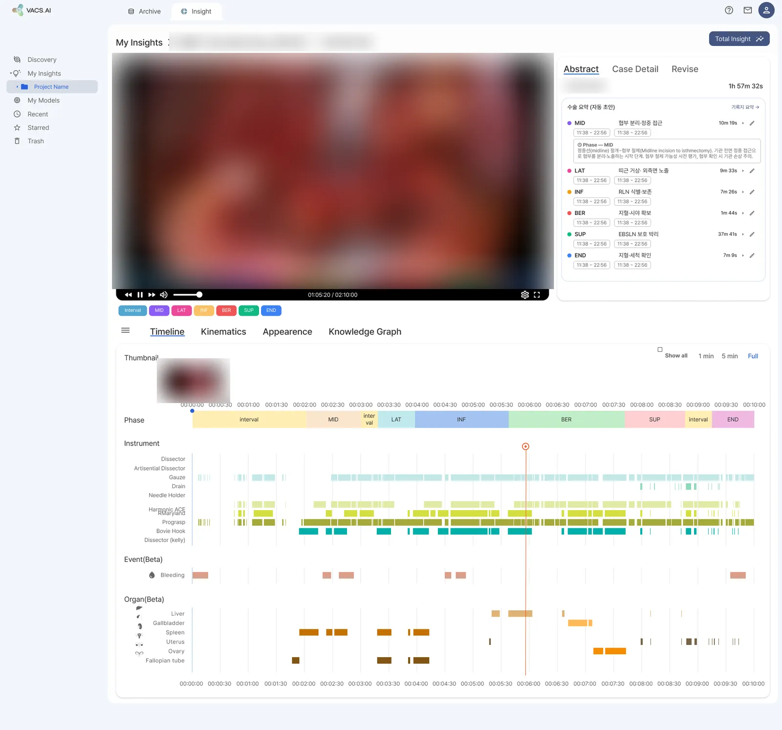This screenshot has width=782, height=730.
Task: Adjust the volume slider
Action: [x=188, y=295]
